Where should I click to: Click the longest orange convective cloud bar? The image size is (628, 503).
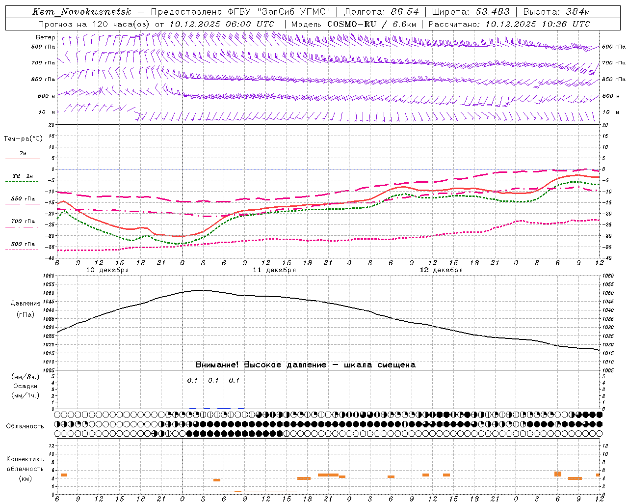point(328,475)
